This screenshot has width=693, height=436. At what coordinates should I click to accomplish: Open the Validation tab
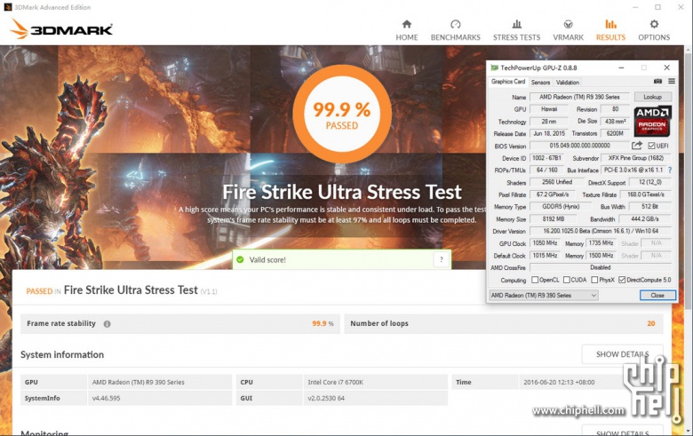568,83
